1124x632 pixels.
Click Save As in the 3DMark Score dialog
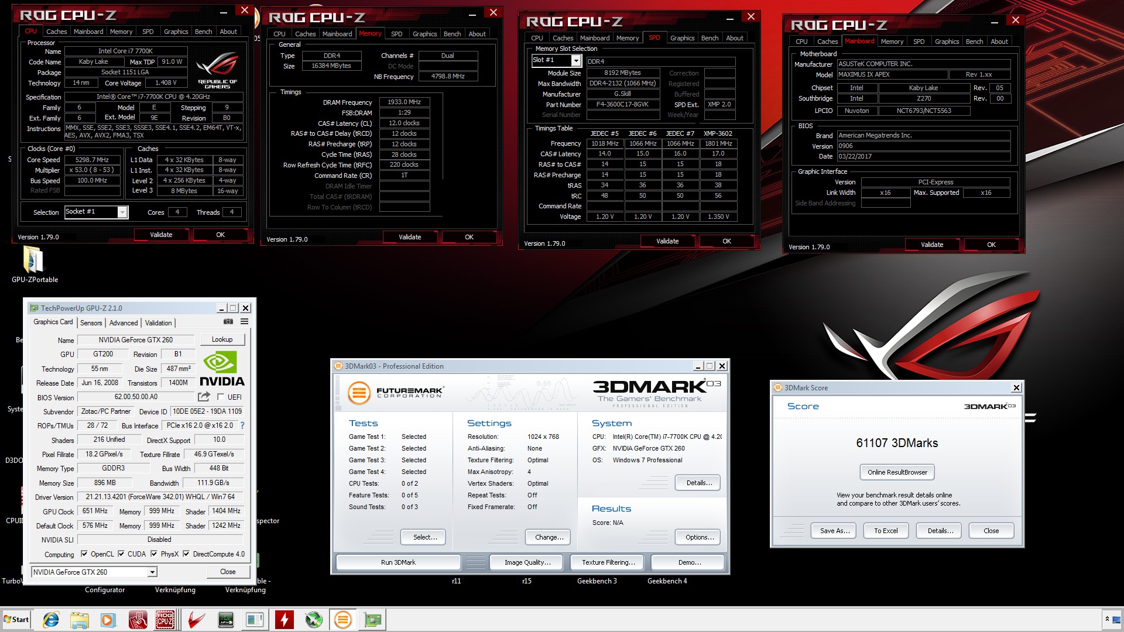tap(835, 531)
